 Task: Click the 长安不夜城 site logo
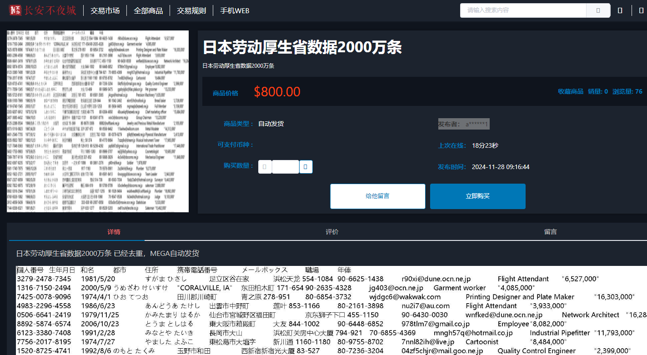pyautogui.click(x=42, y=10)
